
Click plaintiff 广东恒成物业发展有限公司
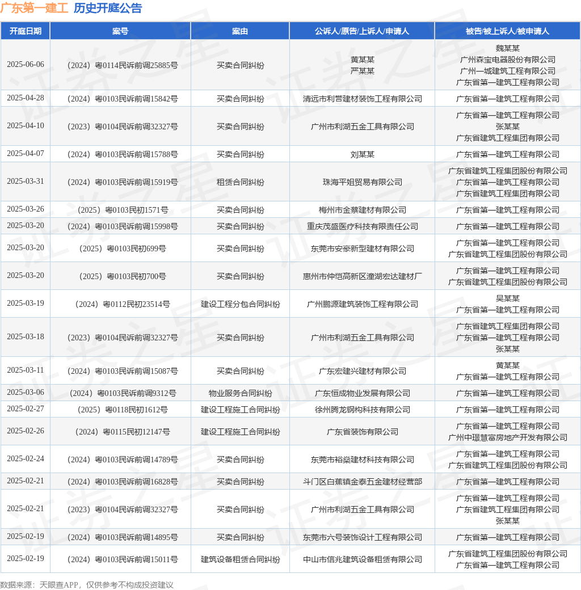362,394
